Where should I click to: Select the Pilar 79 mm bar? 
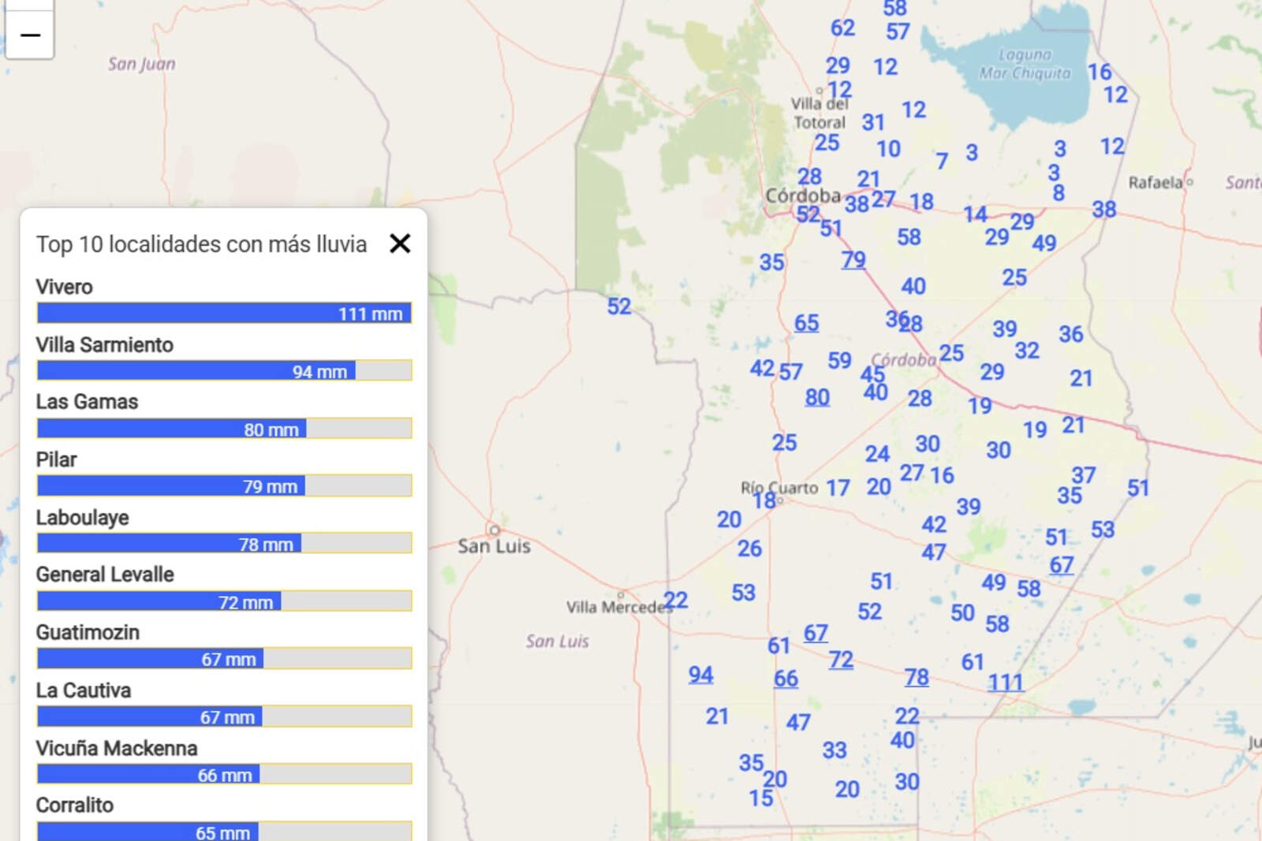point(224,486)
